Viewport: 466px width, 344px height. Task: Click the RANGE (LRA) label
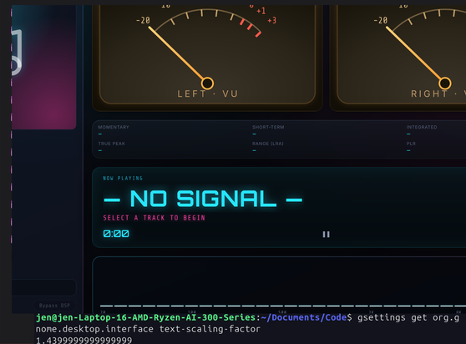[268, 144]
